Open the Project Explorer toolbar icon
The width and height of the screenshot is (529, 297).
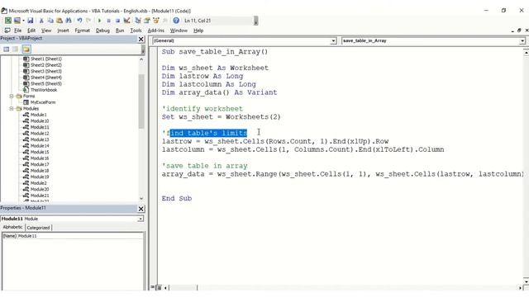click(138, 21)
